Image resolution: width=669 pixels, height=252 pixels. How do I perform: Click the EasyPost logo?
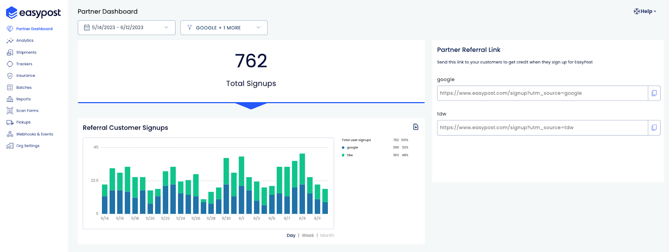point(33,13)
